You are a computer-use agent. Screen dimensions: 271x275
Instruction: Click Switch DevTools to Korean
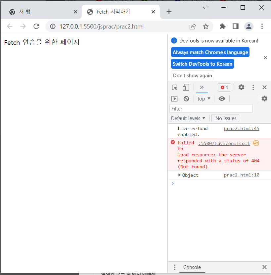click(203, 64)
